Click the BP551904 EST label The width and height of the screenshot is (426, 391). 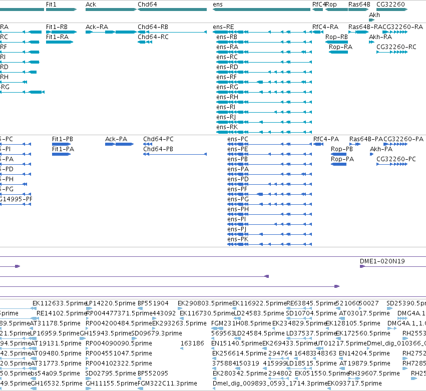click(x=153, y=303)
